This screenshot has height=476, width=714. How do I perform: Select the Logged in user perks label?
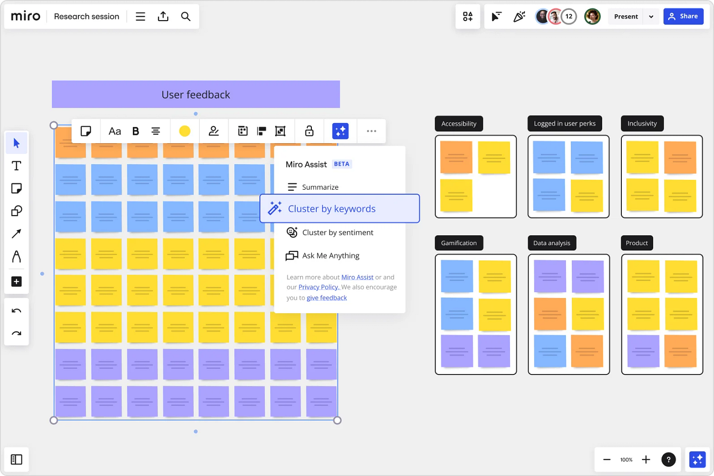565,124
